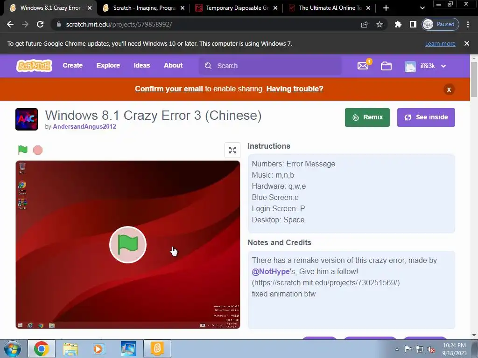Click the if8i3k user avatar
The image size is (478, 358).
(x=410, y=66)
